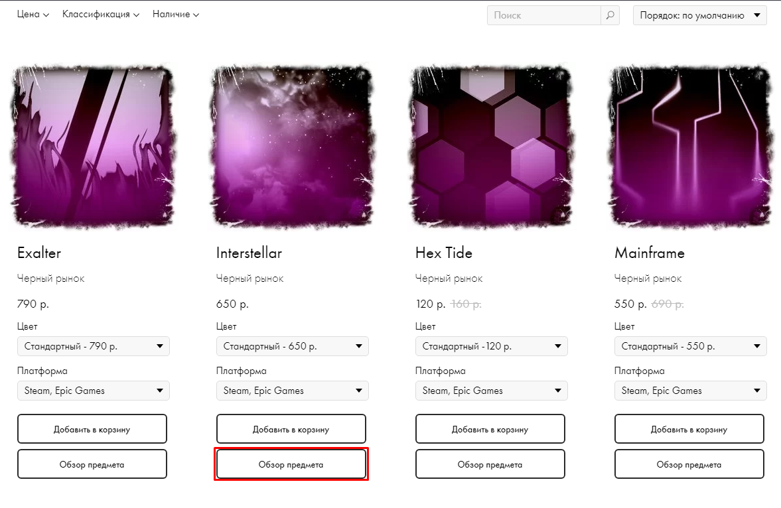781x508 pixels.
Task: Expand the Interstellar color dropdown
Action: pyautogui.click(x=293, y=346)
